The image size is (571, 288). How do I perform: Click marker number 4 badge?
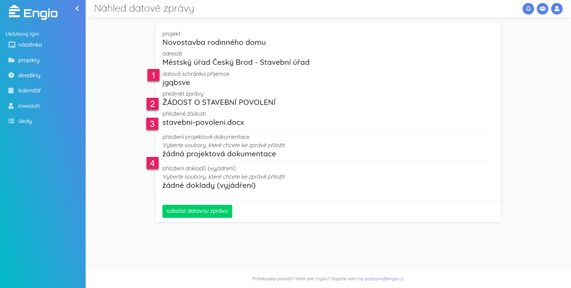pyautogui.click(x=152, y=163)
